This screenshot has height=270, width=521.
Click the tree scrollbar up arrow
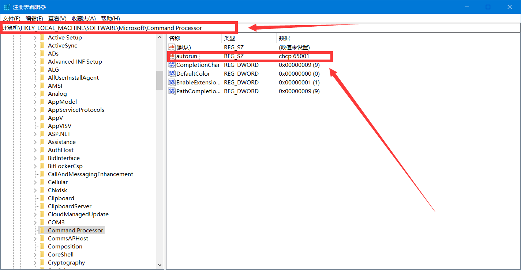(x=160, y=37)
